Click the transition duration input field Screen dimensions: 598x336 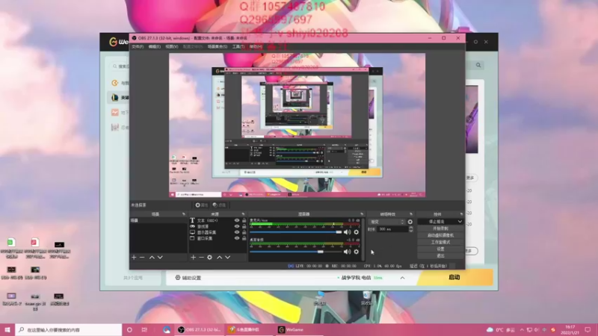click(x=392, y=229)
